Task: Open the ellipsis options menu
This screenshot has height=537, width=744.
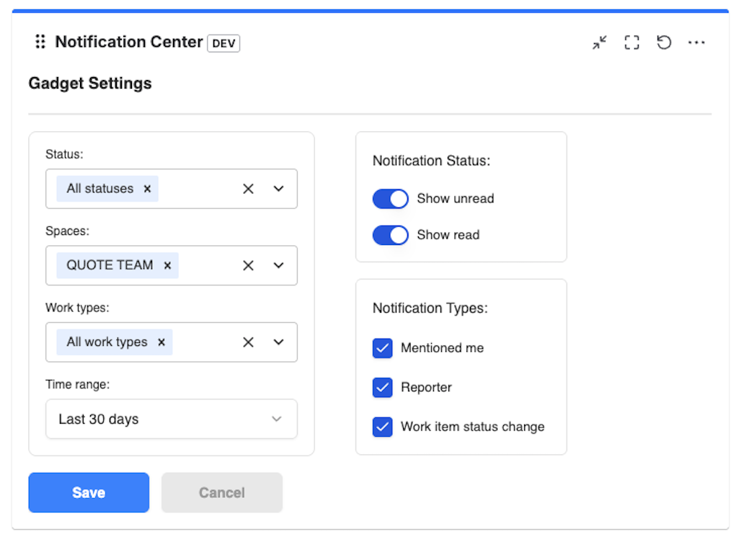Action: [696, 43]
